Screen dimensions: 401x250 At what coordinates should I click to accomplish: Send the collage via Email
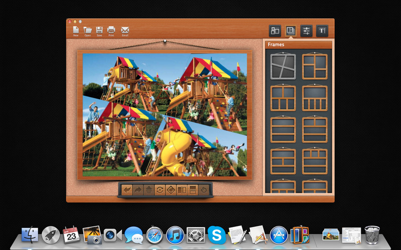(125, 31)
